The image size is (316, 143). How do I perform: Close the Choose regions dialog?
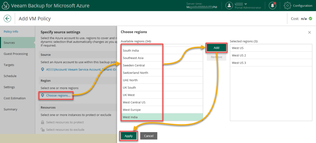pos(310,32)
